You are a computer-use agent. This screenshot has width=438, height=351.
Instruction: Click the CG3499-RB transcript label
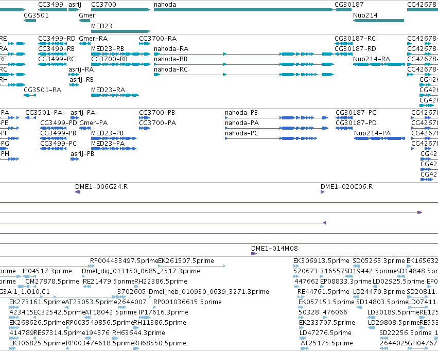coord(57,49)
